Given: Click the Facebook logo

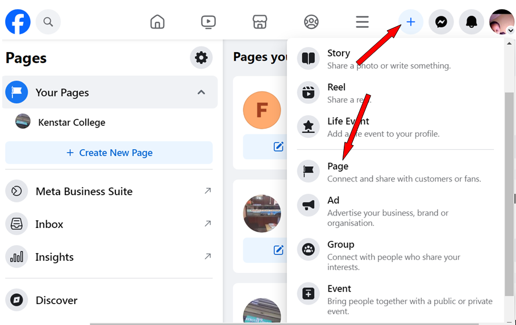Looking at the screenshot, I should pos(18,22).
